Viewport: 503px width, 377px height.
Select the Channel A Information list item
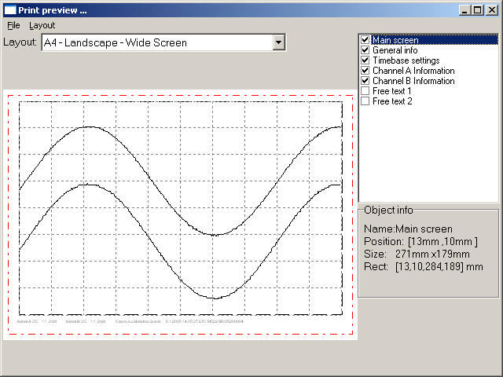click(413, 71)
